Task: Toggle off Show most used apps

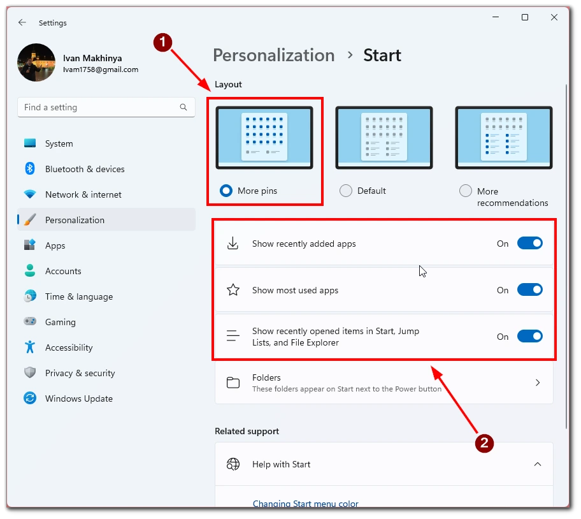Action: click(x=530, y=290)
